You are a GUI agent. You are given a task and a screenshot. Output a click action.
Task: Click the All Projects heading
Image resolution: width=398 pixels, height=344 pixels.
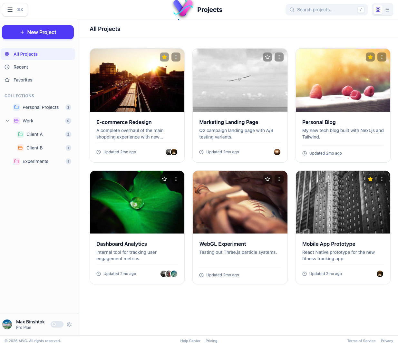(x=105, y=29)
